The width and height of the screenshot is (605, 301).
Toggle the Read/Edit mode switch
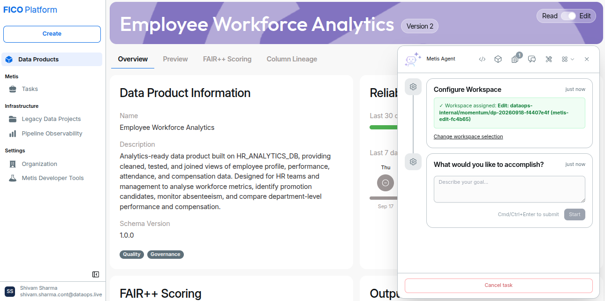pos(568,16)
